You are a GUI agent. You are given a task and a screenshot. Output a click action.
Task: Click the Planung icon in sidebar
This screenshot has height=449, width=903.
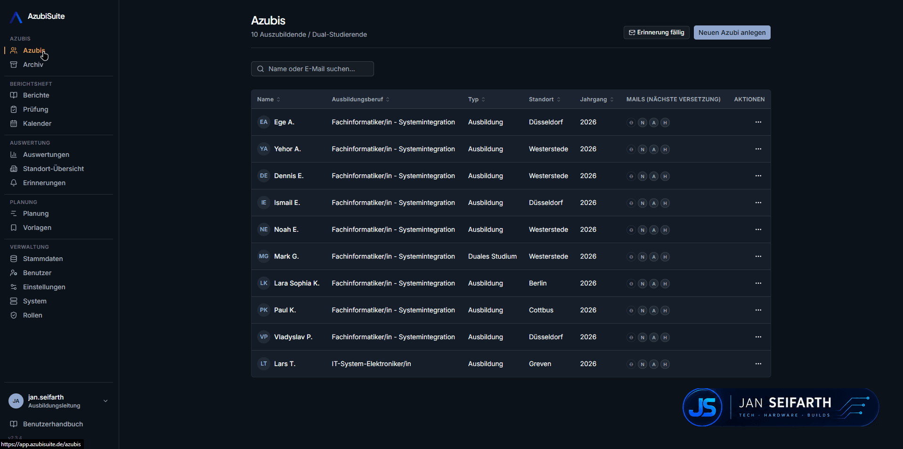click(14, 213)
